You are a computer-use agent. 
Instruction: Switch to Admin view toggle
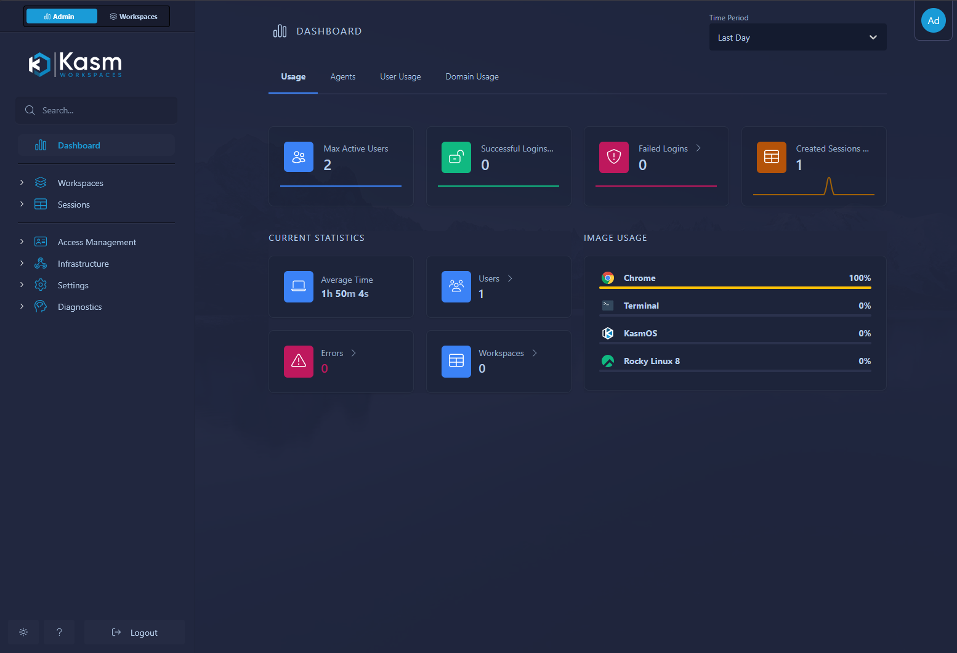(62, 17)
